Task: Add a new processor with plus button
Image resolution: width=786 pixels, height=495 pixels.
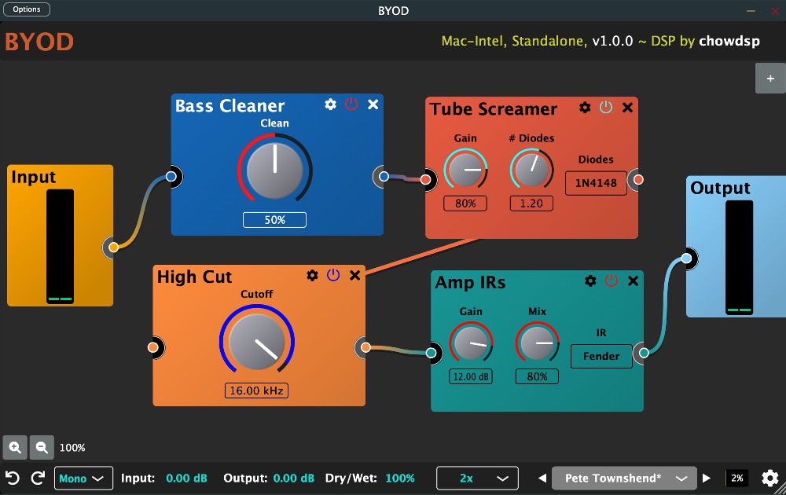Action: tap(770, 79)
